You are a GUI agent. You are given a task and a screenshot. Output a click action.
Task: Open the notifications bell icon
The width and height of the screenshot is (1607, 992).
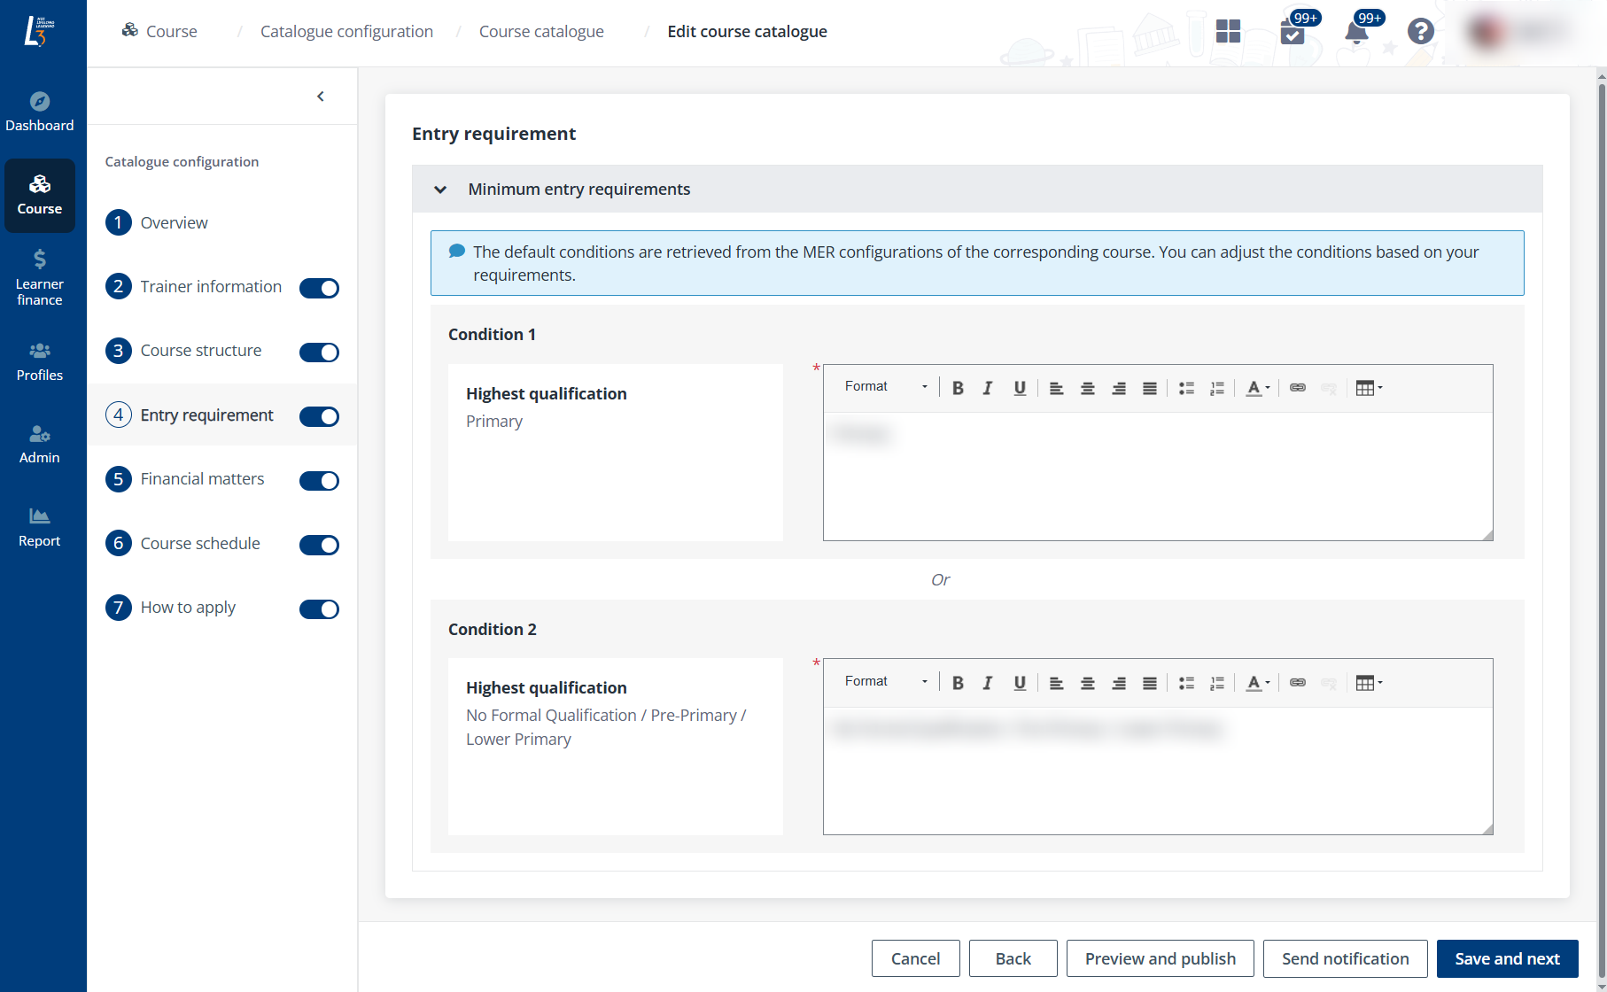tap(1355, 32)
